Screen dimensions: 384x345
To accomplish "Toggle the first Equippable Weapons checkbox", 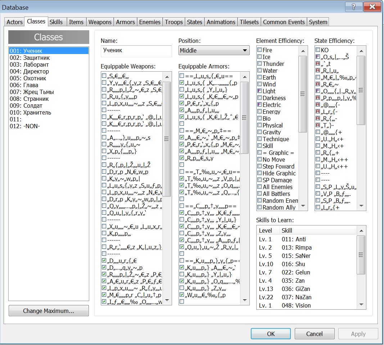I will coord(104,76).
